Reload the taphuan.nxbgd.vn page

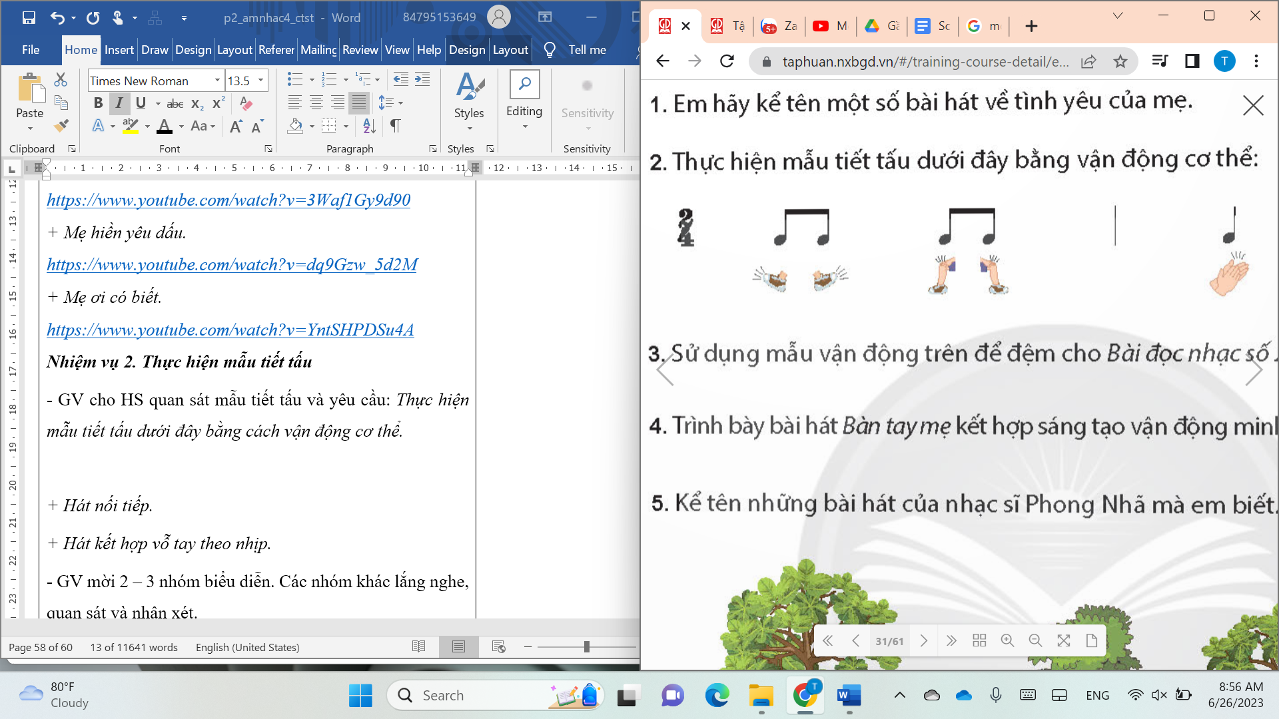tap(727, 61)
